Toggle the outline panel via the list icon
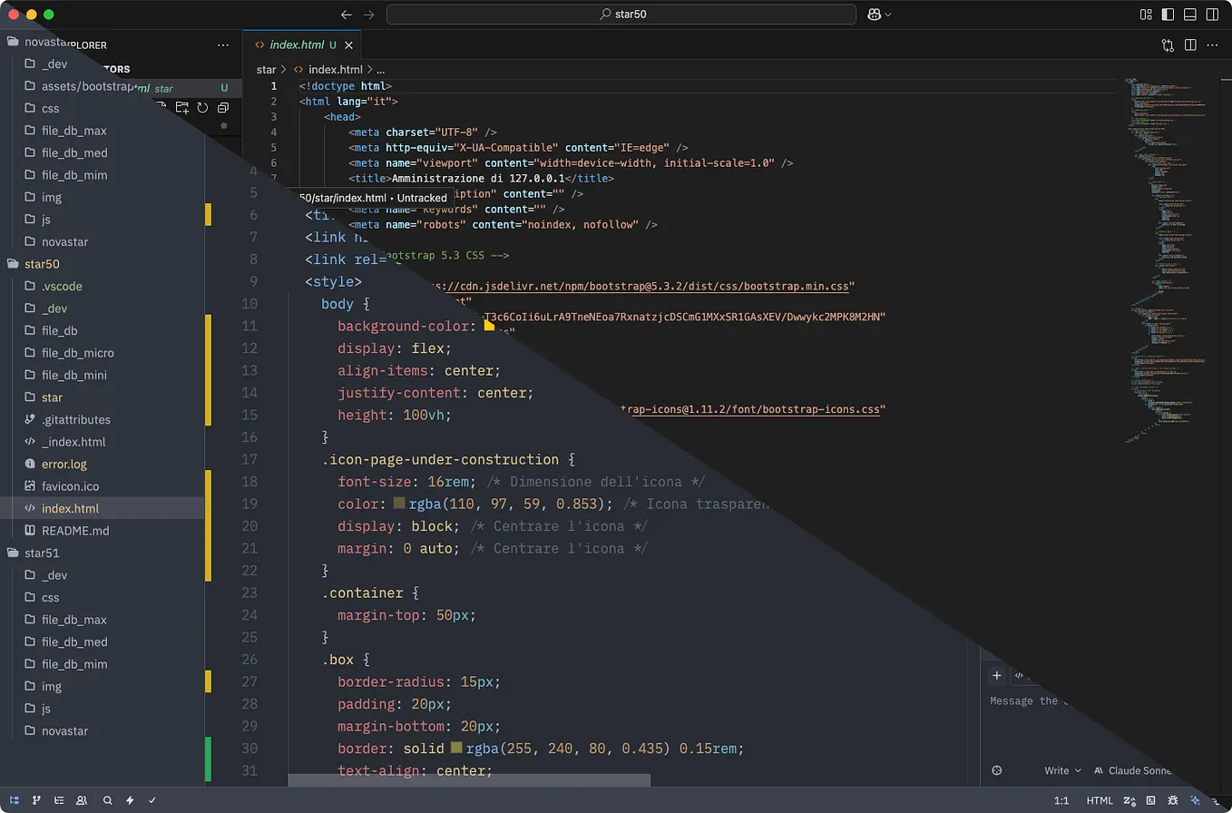This screenshot has height=813, width=1232. [59, 800]
